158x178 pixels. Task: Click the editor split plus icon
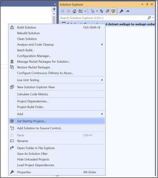54,9
